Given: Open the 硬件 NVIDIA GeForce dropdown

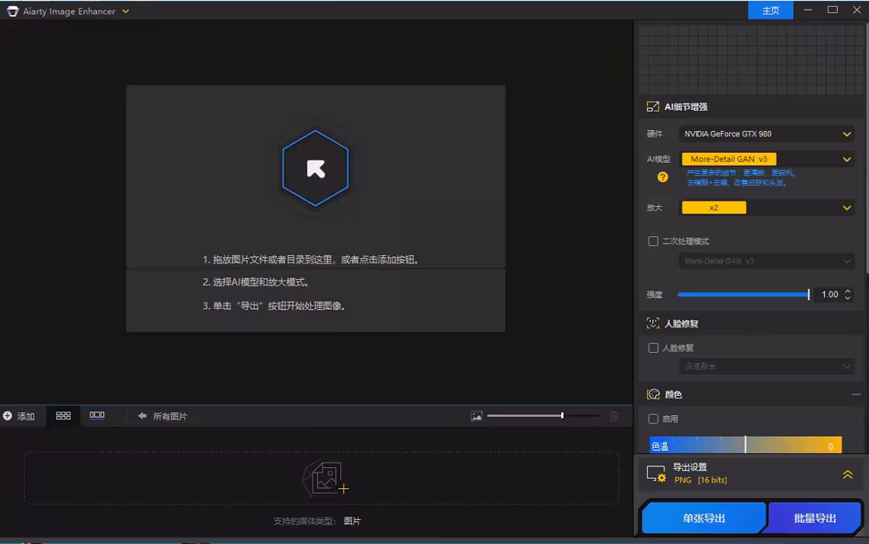Looking at the screenshot, I should [767, 134].
